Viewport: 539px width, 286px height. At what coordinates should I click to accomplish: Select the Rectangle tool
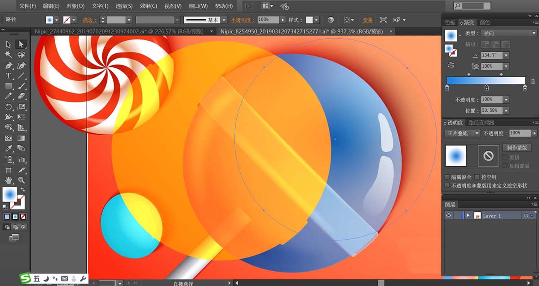tap(8, 86)
